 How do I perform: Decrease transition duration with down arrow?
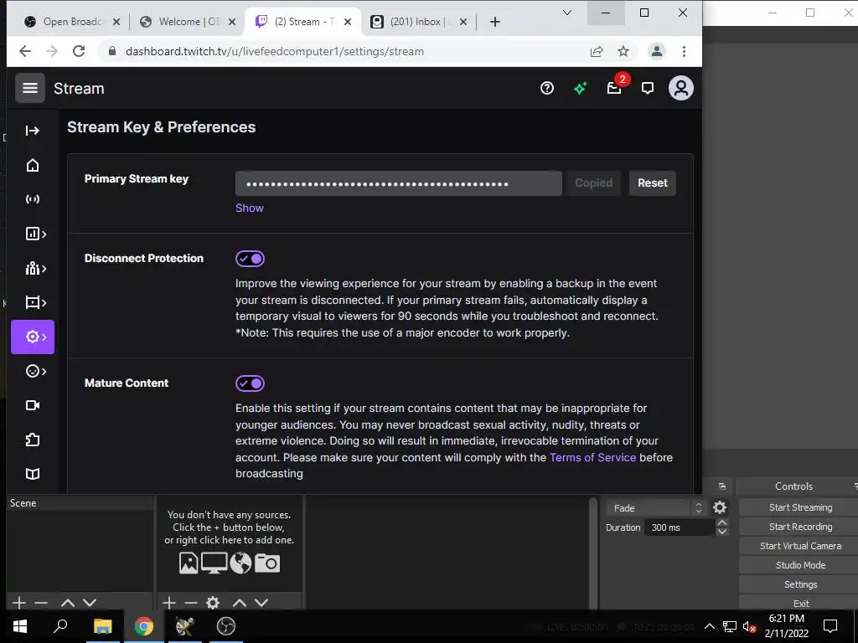coord(721,532)
